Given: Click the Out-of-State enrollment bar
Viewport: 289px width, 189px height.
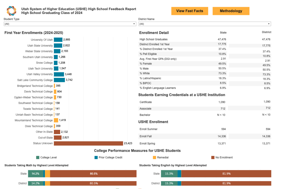Looking at the screenshot, I should (x=58, y=138).
